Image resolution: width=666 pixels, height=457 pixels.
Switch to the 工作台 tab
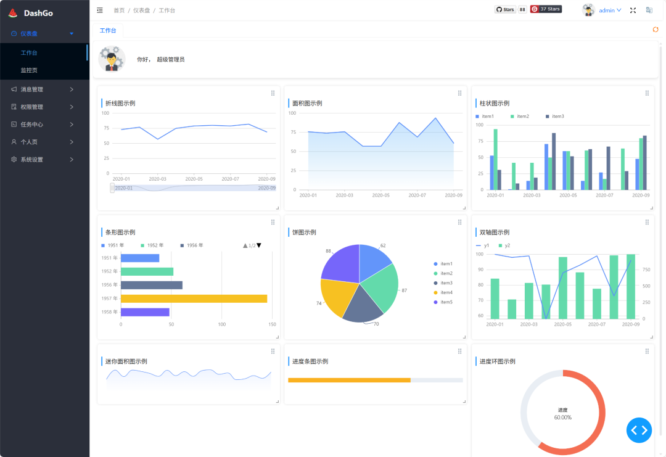click(108, 31)
